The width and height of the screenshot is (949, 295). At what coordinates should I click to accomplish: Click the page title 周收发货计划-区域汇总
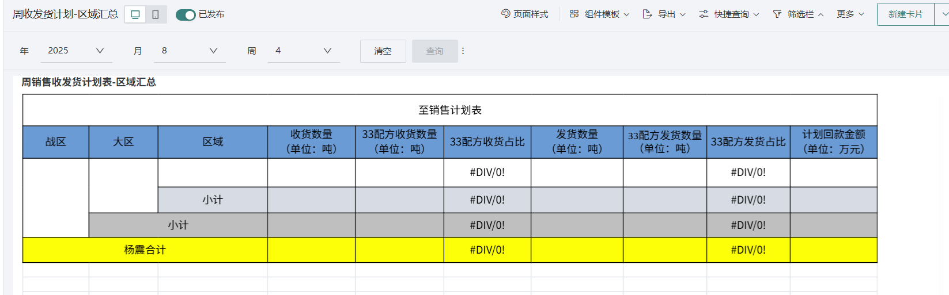click(x=65, y=14)
